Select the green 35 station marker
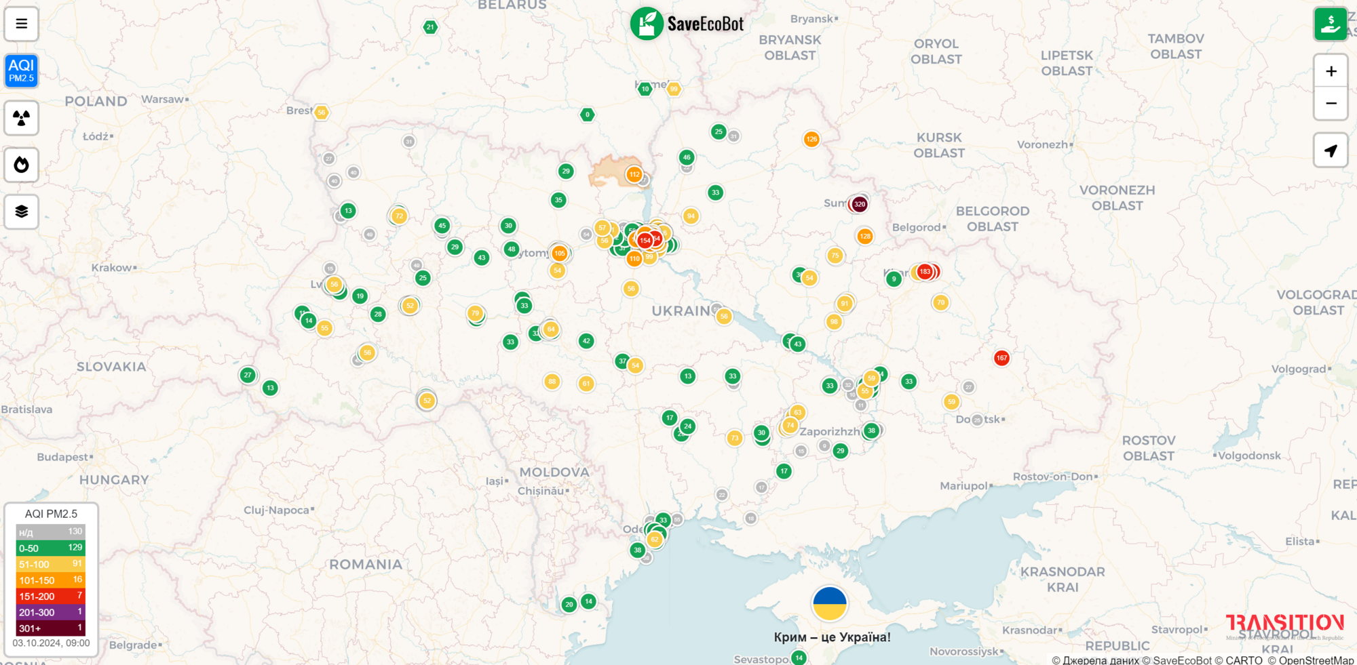 [558, 200]
